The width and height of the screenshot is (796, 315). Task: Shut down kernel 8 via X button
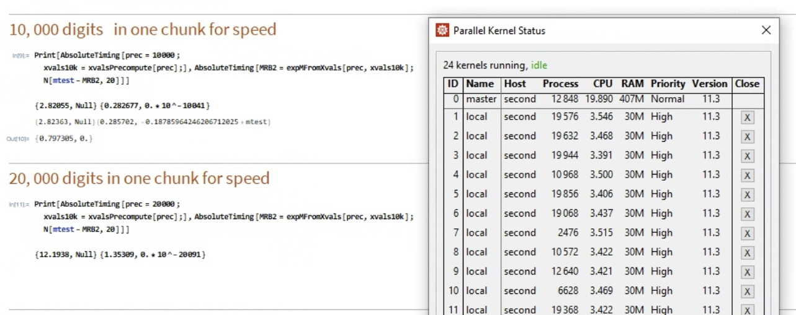tap(748, 252)
